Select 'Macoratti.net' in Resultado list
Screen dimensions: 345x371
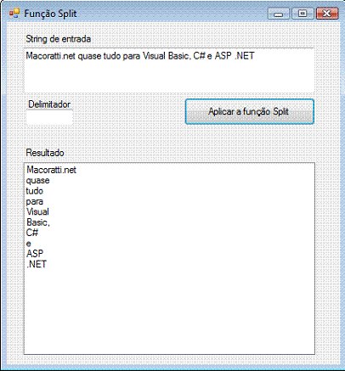pyautogui.click(x=51, y=170)
